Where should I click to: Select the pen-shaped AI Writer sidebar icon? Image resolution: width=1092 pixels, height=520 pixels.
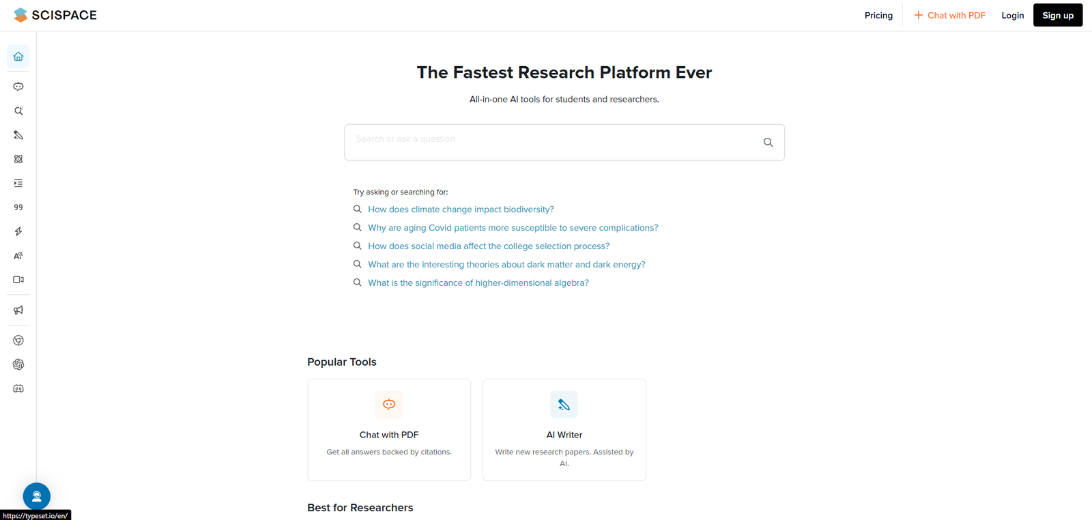pos(18,135)
